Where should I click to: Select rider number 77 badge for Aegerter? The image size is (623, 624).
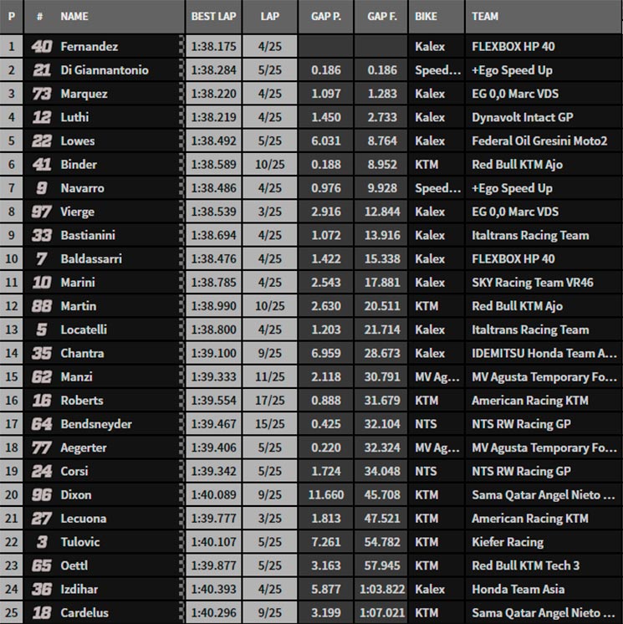pyautogui.click(x=42, y=448)
